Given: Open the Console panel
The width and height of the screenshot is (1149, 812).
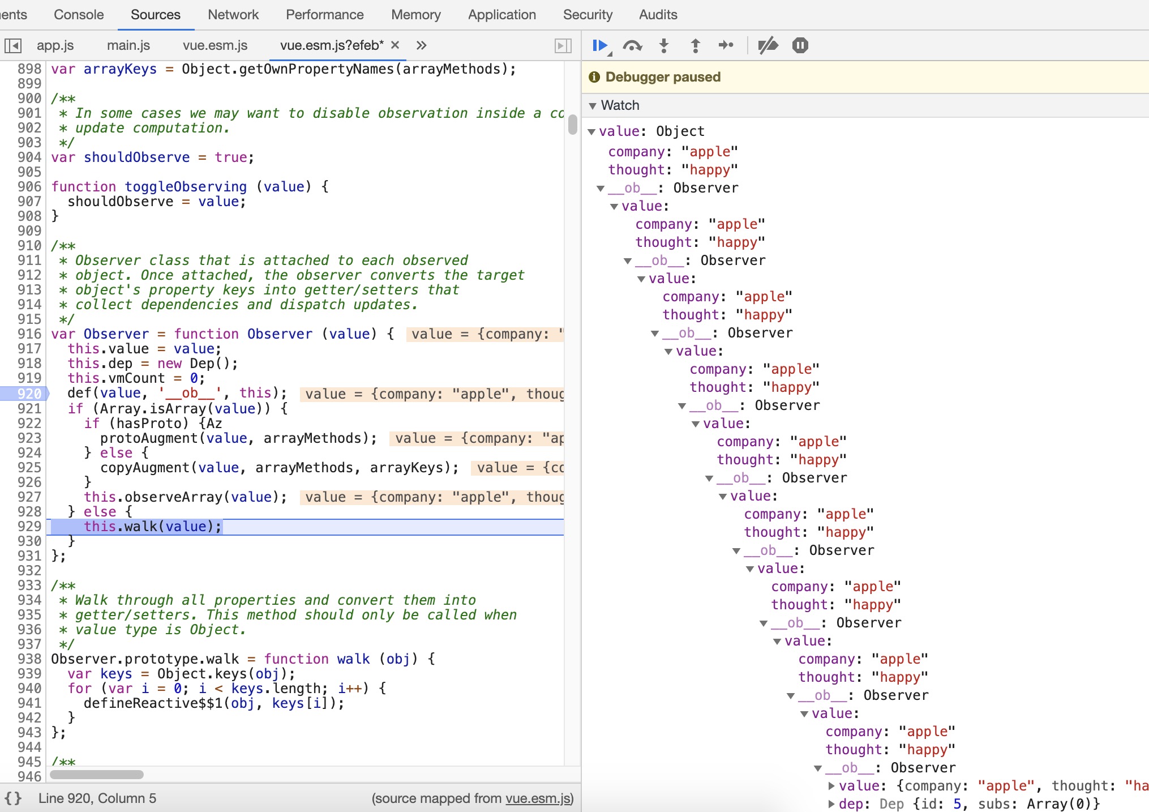Looking at the screenshot, I should pos(79,15).
